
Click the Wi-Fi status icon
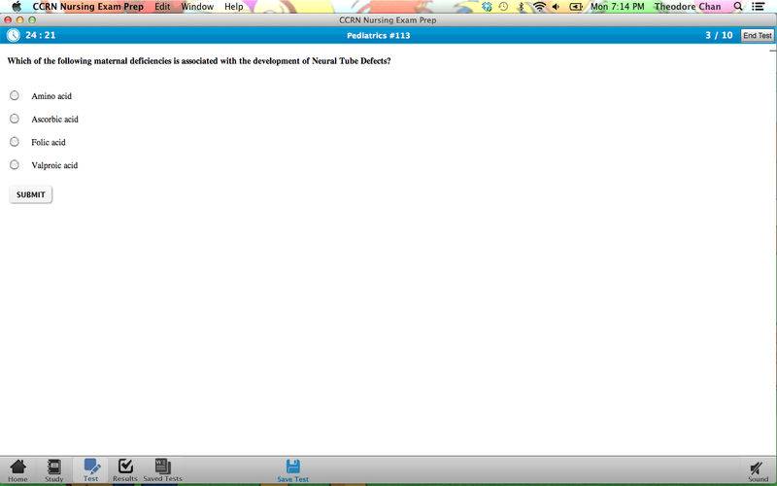[539, 7]
